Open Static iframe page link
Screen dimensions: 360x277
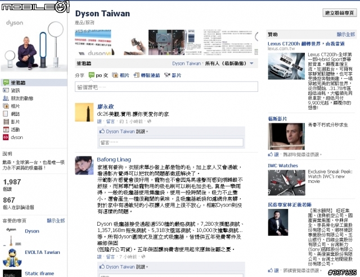(x=39, y=273)
